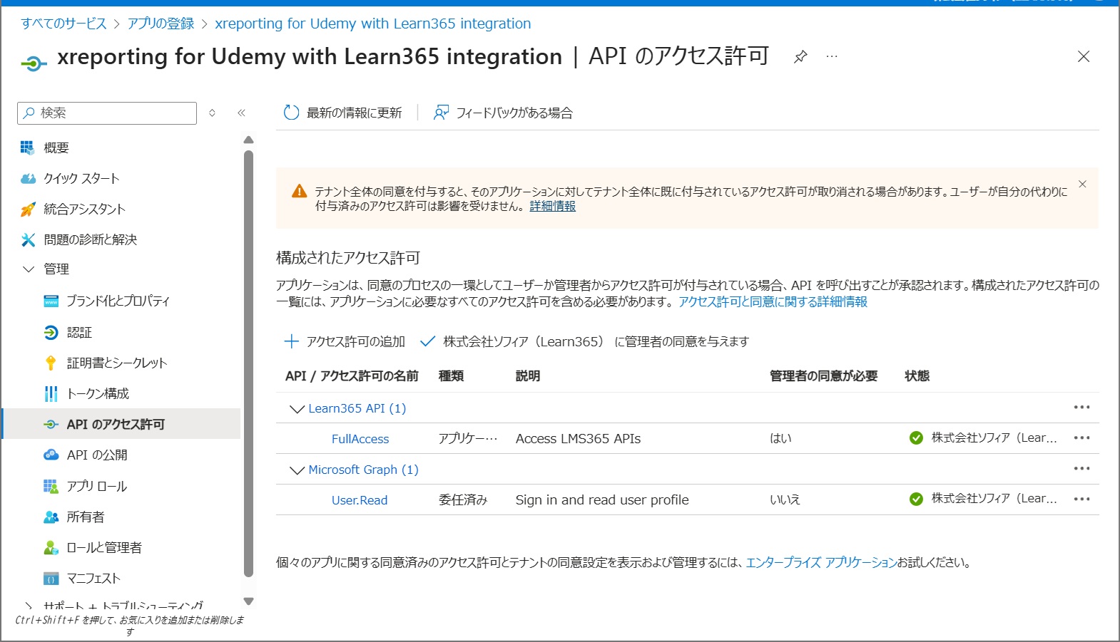The image size is (1120, 642).
Task: Open ellipsis menu for FullAccess row
Action: click(1081, 438)
